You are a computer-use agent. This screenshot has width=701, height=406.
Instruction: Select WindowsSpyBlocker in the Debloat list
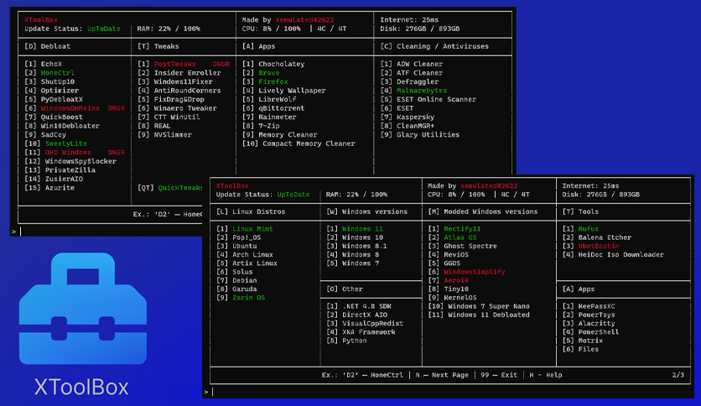click(x=70, y=161)
